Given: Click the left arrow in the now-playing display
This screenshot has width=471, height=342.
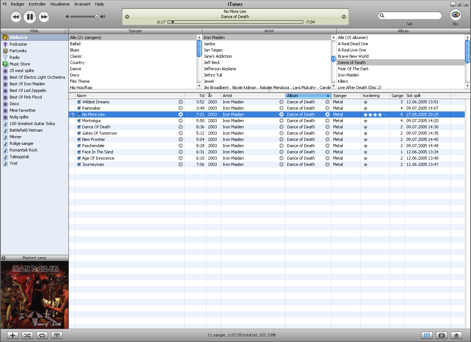Looking at the screenshot, I should pyautogui.click(x=127, y=17).
